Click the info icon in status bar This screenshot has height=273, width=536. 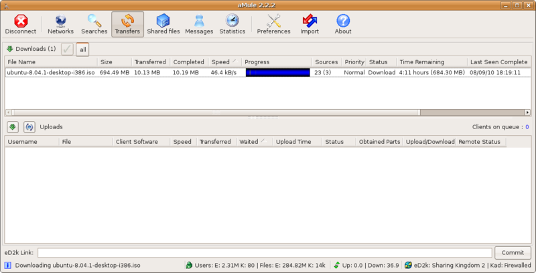point(8,265)
